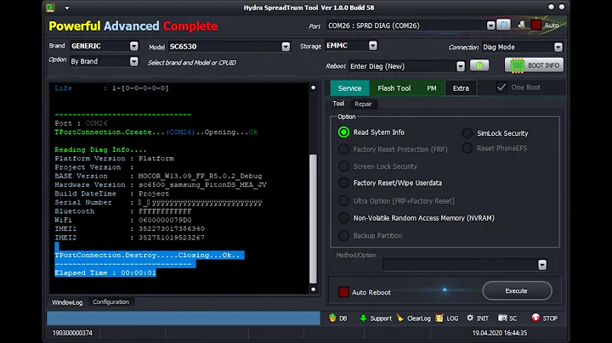Screen dimensions: 612x343
Task: Select Factory Reset Protection (FRP) option
Action: coord(343,149)
